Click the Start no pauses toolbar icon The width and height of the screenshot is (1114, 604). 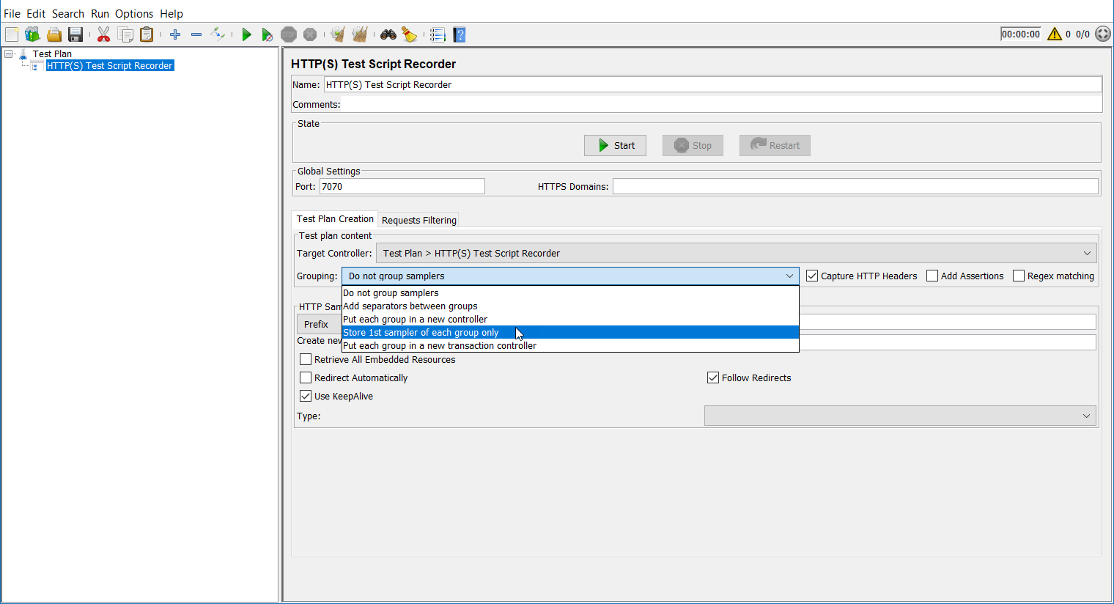coord(268,34)
